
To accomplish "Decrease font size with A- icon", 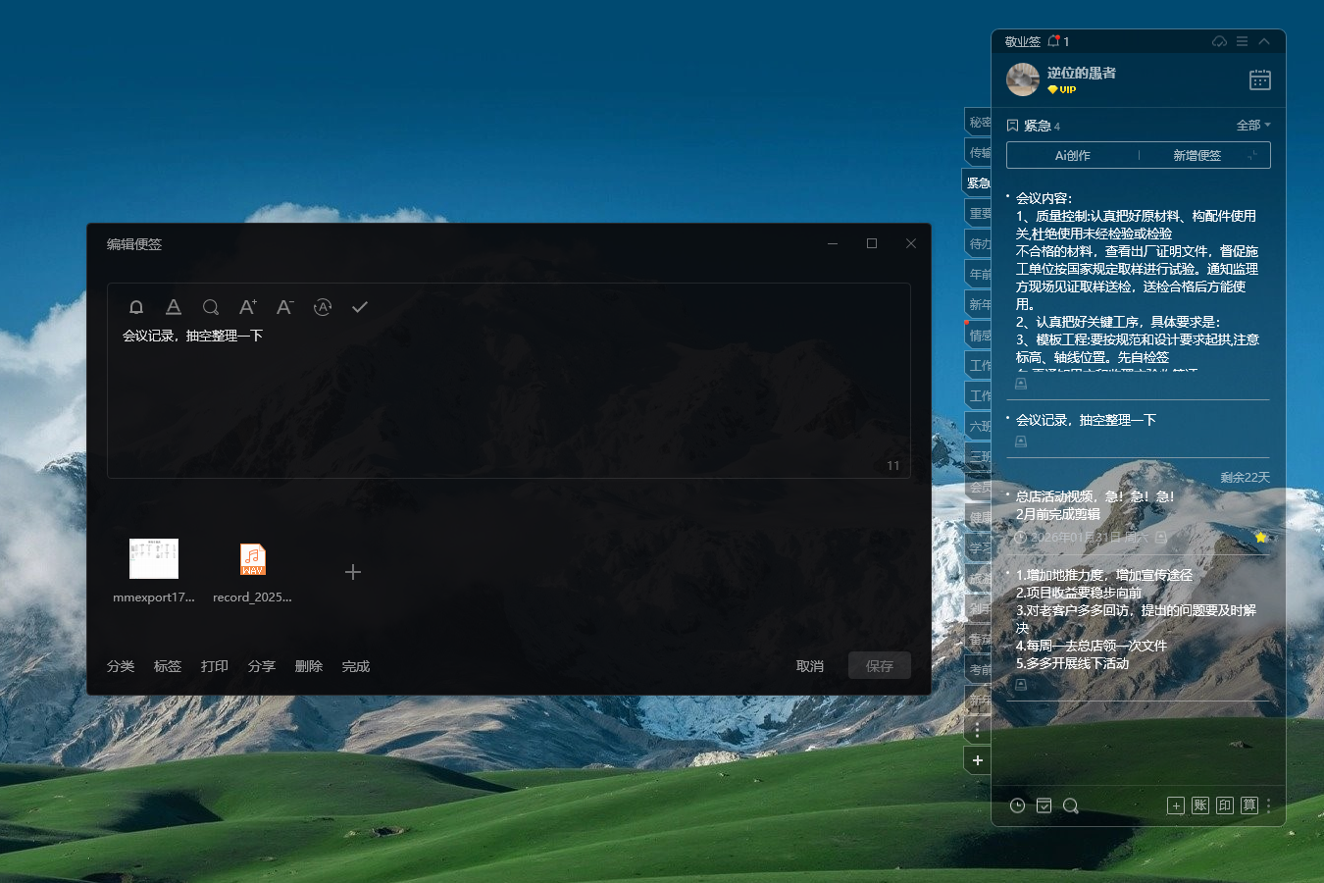I will (284, 307).
